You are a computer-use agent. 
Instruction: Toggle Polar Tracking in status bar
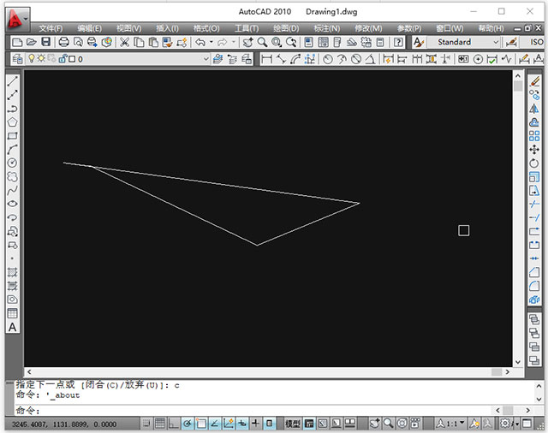(x=188, y=424)
